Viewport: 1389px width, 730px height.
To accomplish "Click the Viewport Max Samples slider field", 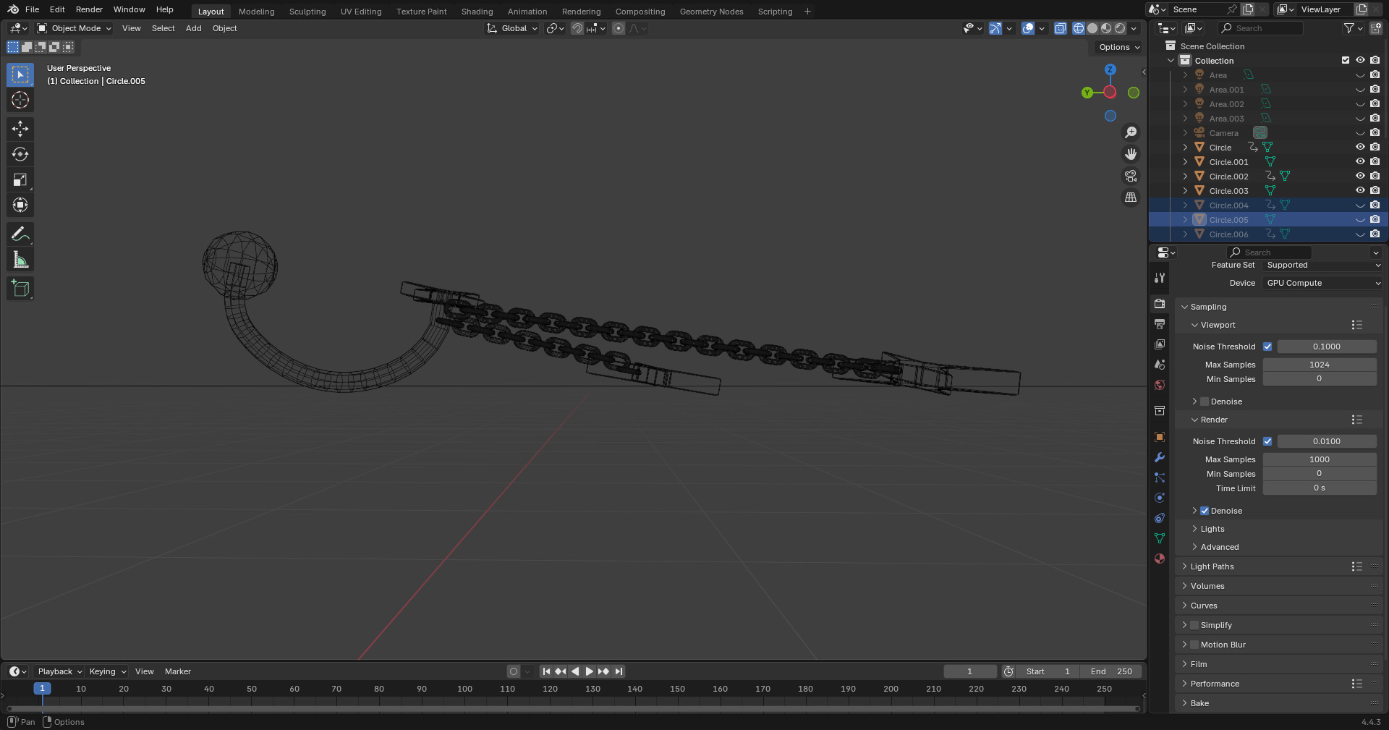I will coord(1320,365).
